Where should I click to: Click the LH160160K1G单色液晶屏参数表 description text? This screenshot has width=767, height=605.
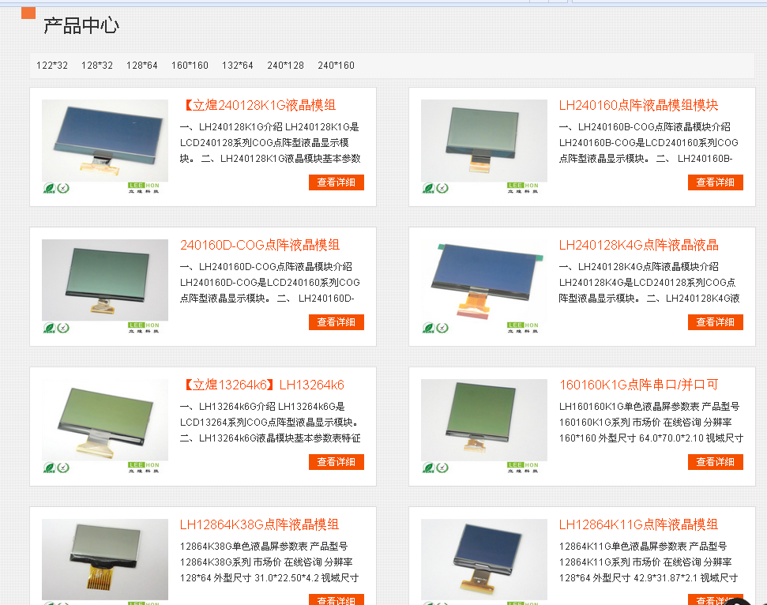[651, 423]
